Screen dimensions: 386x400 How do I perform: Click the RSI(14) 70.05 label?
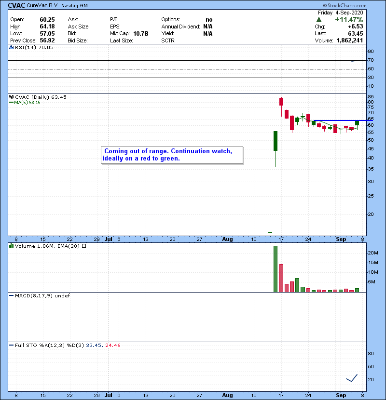coord(34,47)
